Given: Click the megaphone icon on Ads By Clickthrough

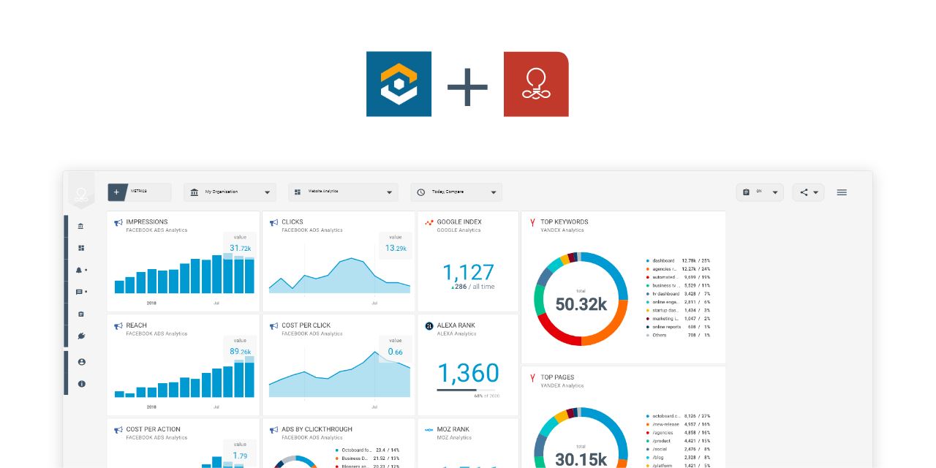Looking at the screenshot, I should pos(274,430).
